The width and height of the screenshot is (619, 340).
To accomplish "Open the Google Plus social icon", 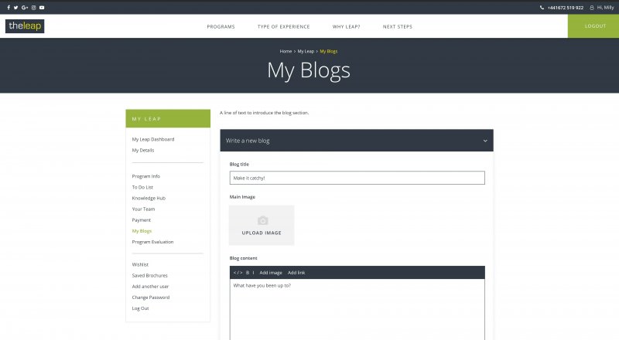I will (x=25, y=7).
